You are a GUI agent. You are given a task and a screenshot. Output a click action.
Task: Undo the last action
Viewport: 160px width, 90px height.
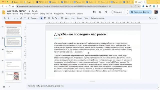click(x=14, y=18)
